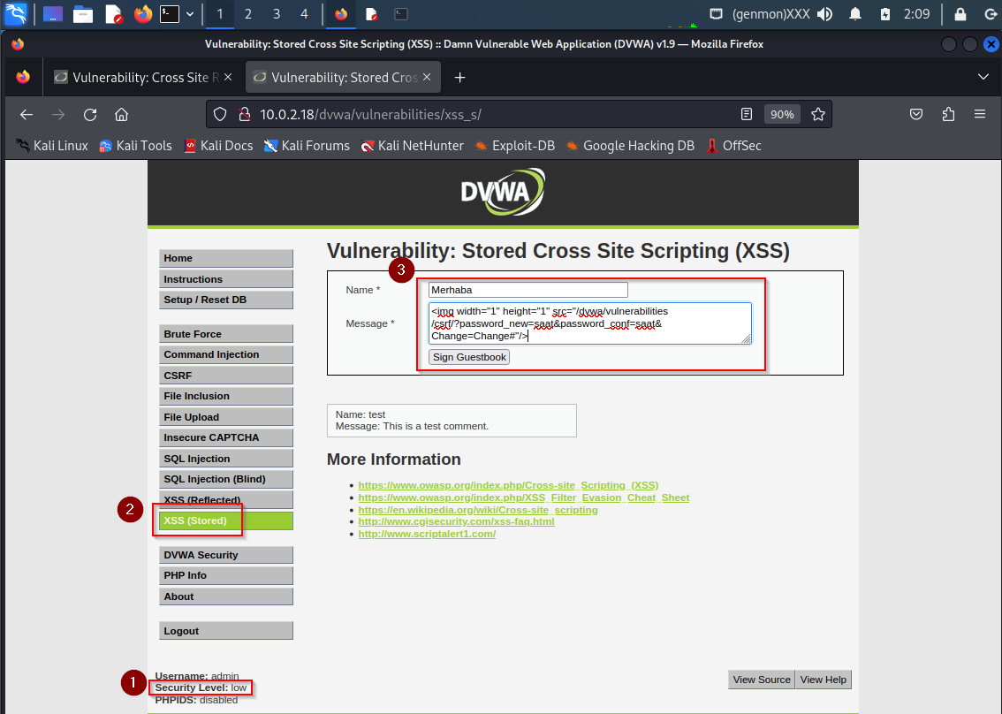This screenshot has height=714, width=1002.
Task: Click Logout in DVWA sidebar
Action: (x=226, y=631)
